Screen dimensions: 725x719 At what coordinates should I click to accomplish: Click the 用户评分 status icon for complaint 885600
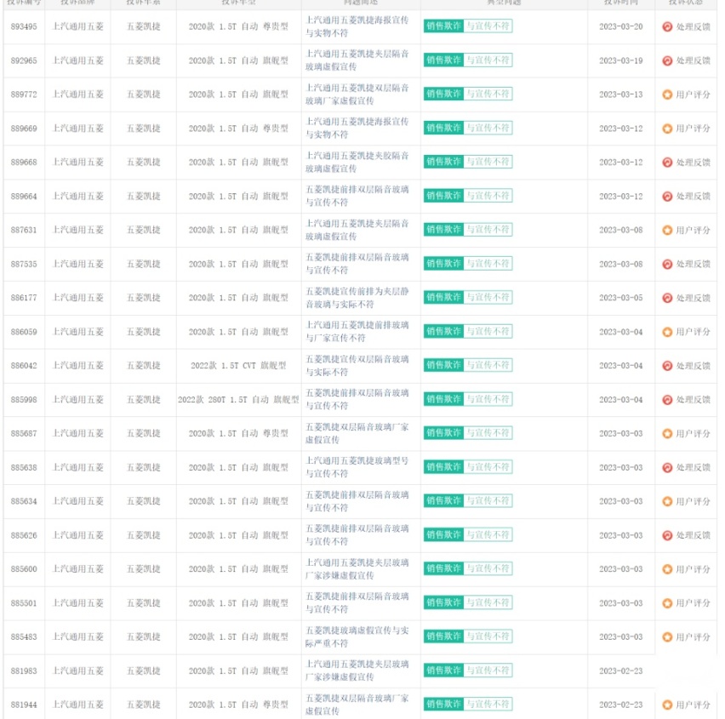[667, 569]
